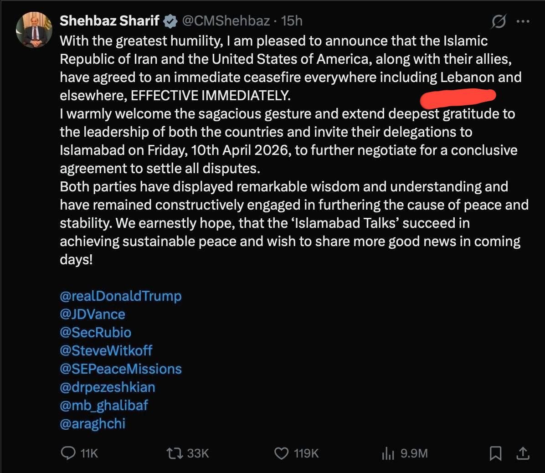Image resolution: width=545 pixels, height=473 pixels.
Task: Open the Shehbaz Sharif display name
Action: 109,21
